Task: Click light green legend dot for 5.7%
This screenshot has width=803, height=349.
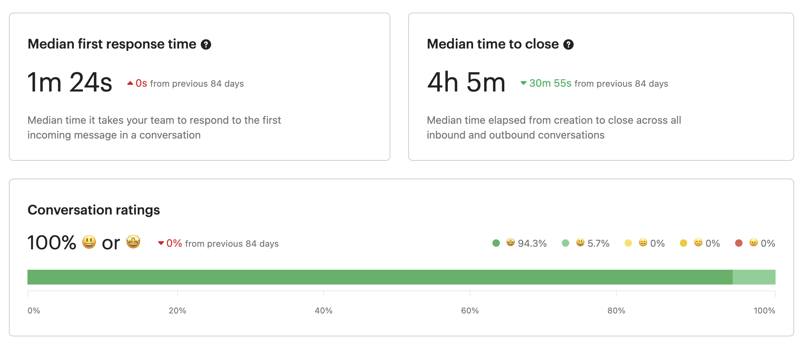Action: point(566,243)
